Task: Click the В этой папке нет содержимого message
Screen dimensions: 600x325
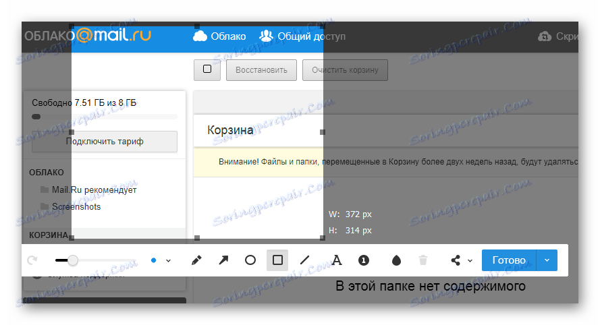Action: [431, 286]
